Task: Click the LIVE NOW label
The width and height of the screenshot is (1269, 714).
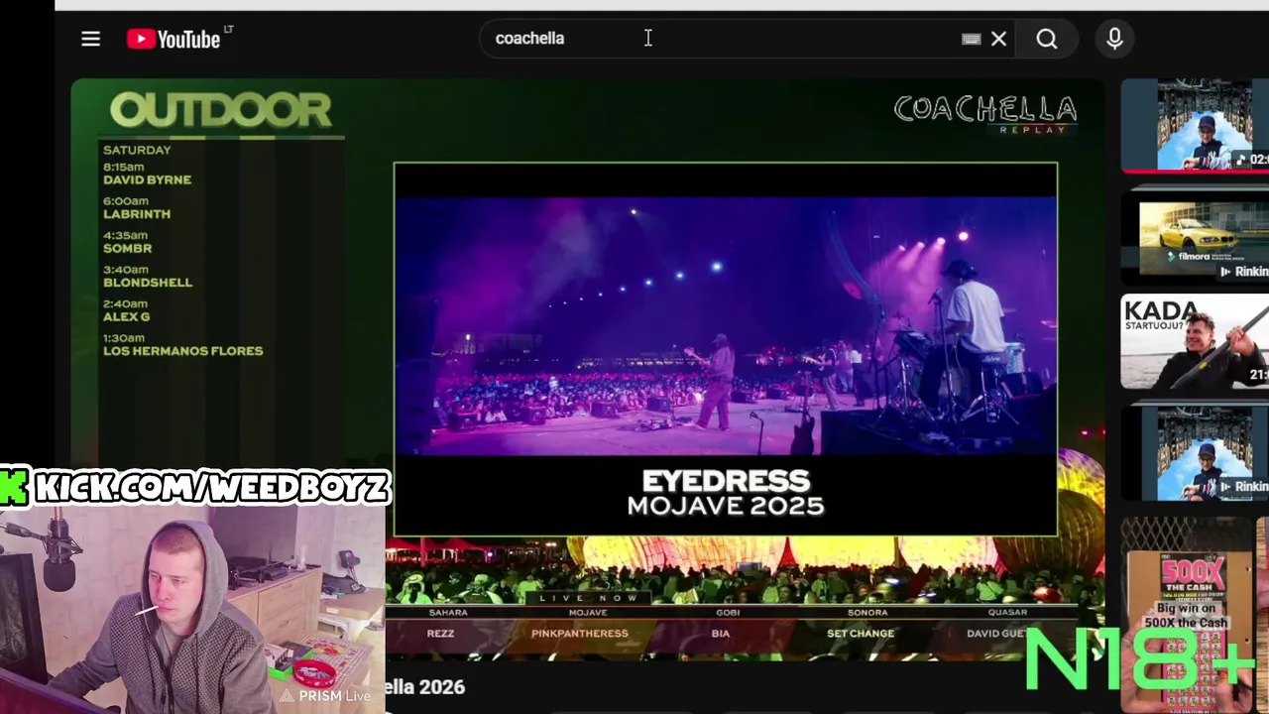Action: coord(588,598)
